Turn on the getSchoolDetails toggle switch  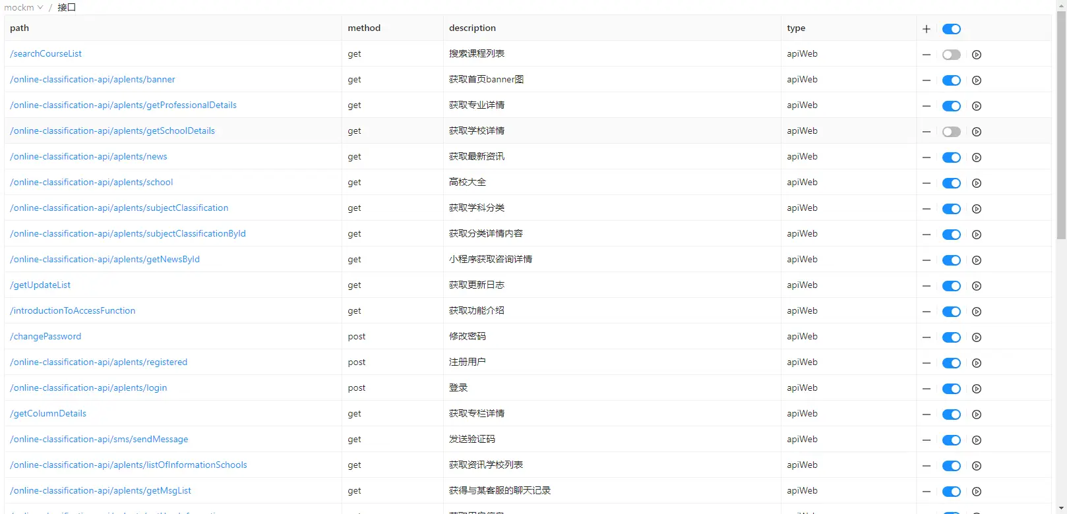[x=951, y=132]
